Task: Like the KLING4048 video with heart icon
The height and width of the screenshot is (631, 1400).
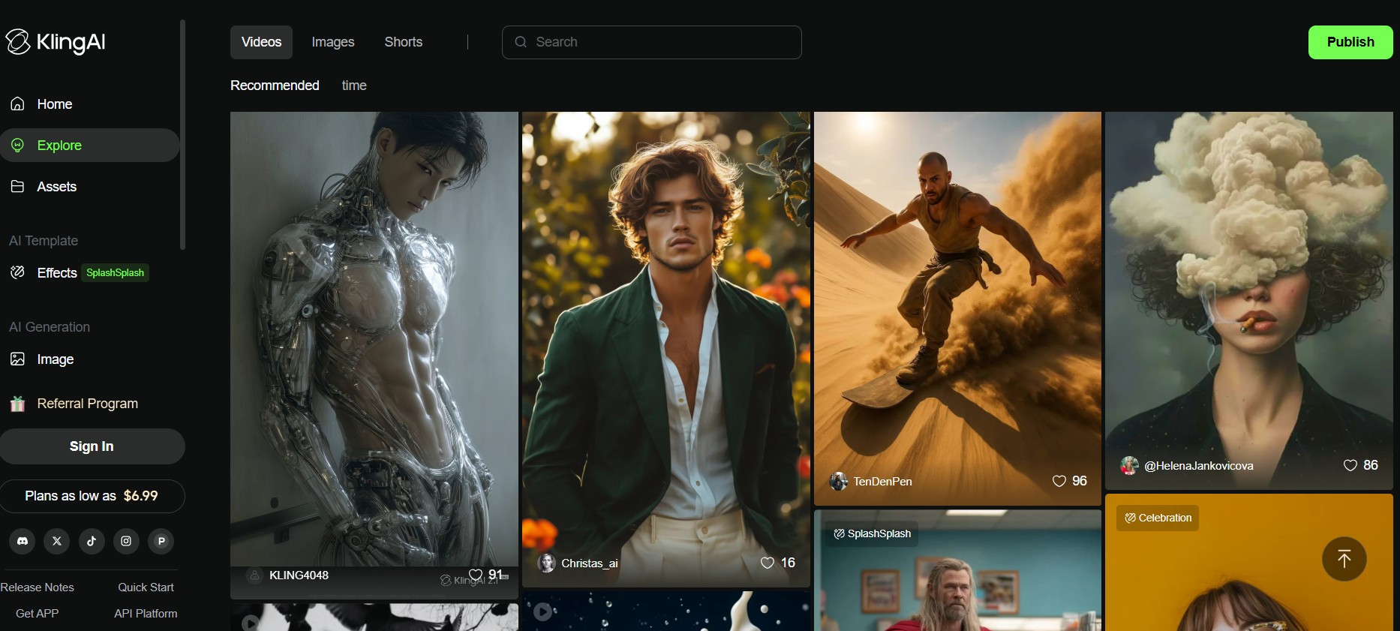Action: click(476, 575)
